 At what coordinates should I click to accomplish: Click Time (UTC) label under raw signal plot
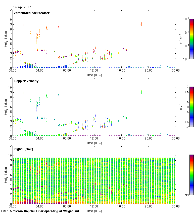(x=94, y=211)
